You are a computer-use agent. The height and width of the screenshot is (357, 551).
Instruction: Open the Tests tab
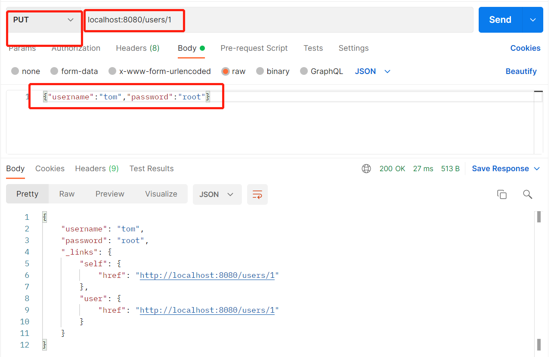coord(313,48)
